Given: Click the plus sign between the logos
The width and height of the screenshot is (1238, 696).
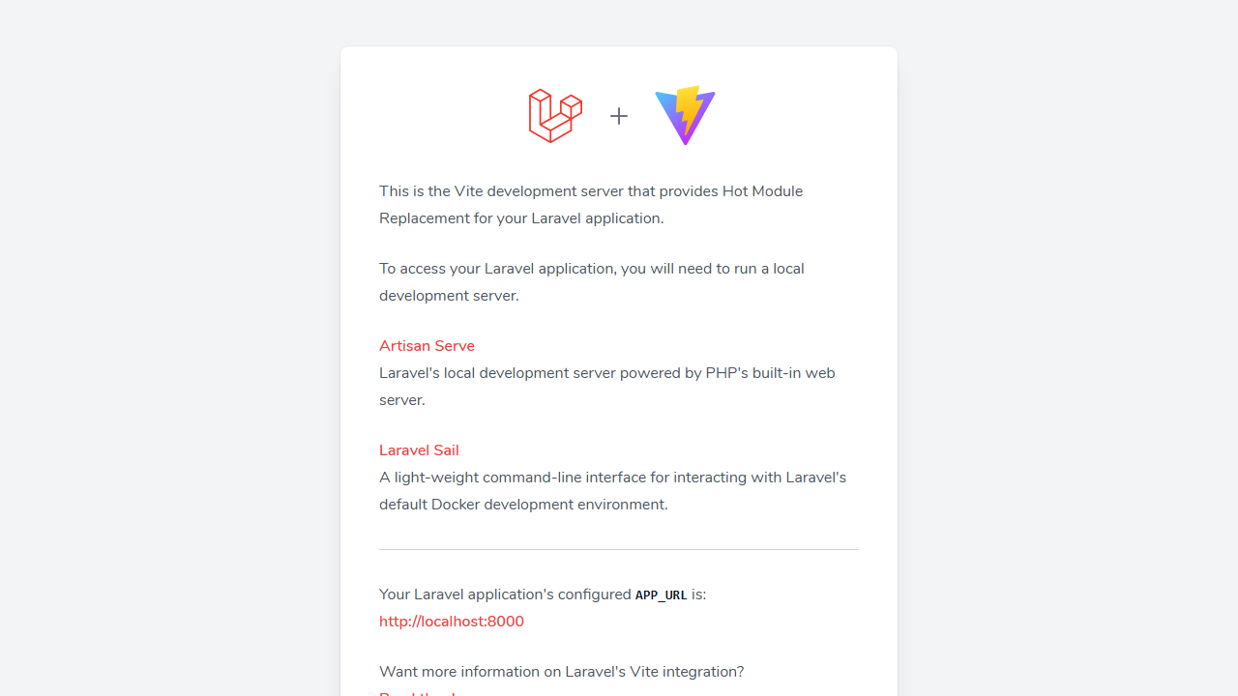Looking at the screenshot, I should click(x=619, y=116).
